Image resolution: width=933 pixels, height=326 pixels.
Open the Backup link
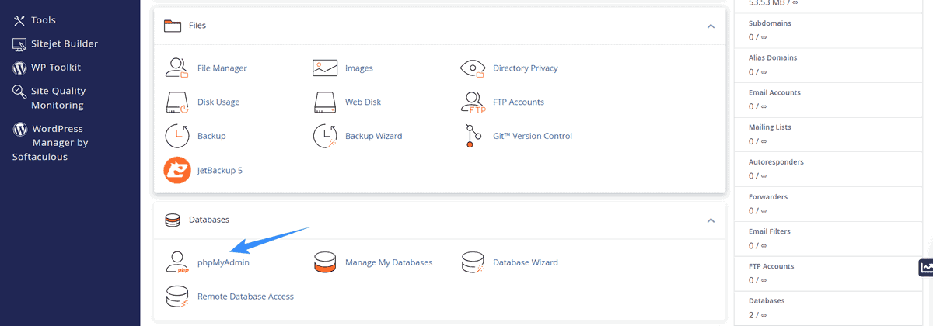(x=211, y=137)
